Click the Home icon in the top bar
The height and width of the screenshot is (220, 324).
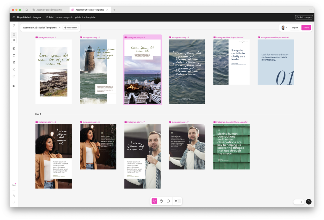tap(27, 9)
